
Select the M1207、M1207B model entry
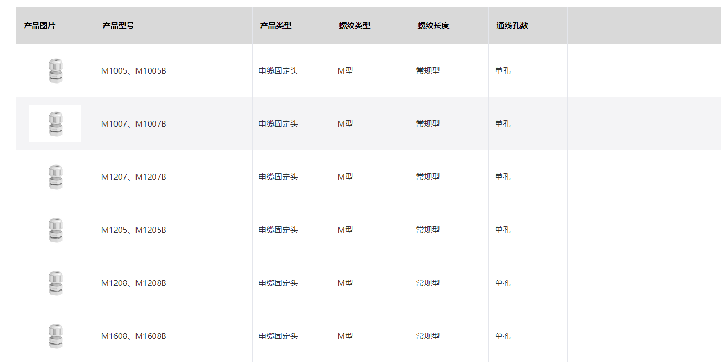pyautogui.click(x=134, y=177)
